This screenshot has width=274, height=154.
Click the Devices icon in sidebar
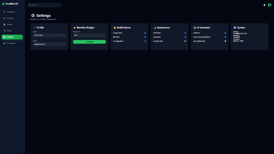(x=4, y=24)
